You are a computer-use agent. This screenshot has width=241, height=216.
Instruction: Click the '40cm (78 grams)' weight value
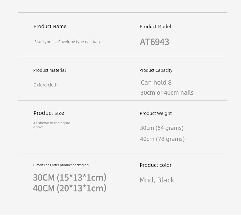pyautogui.click(x=162, y=139)
